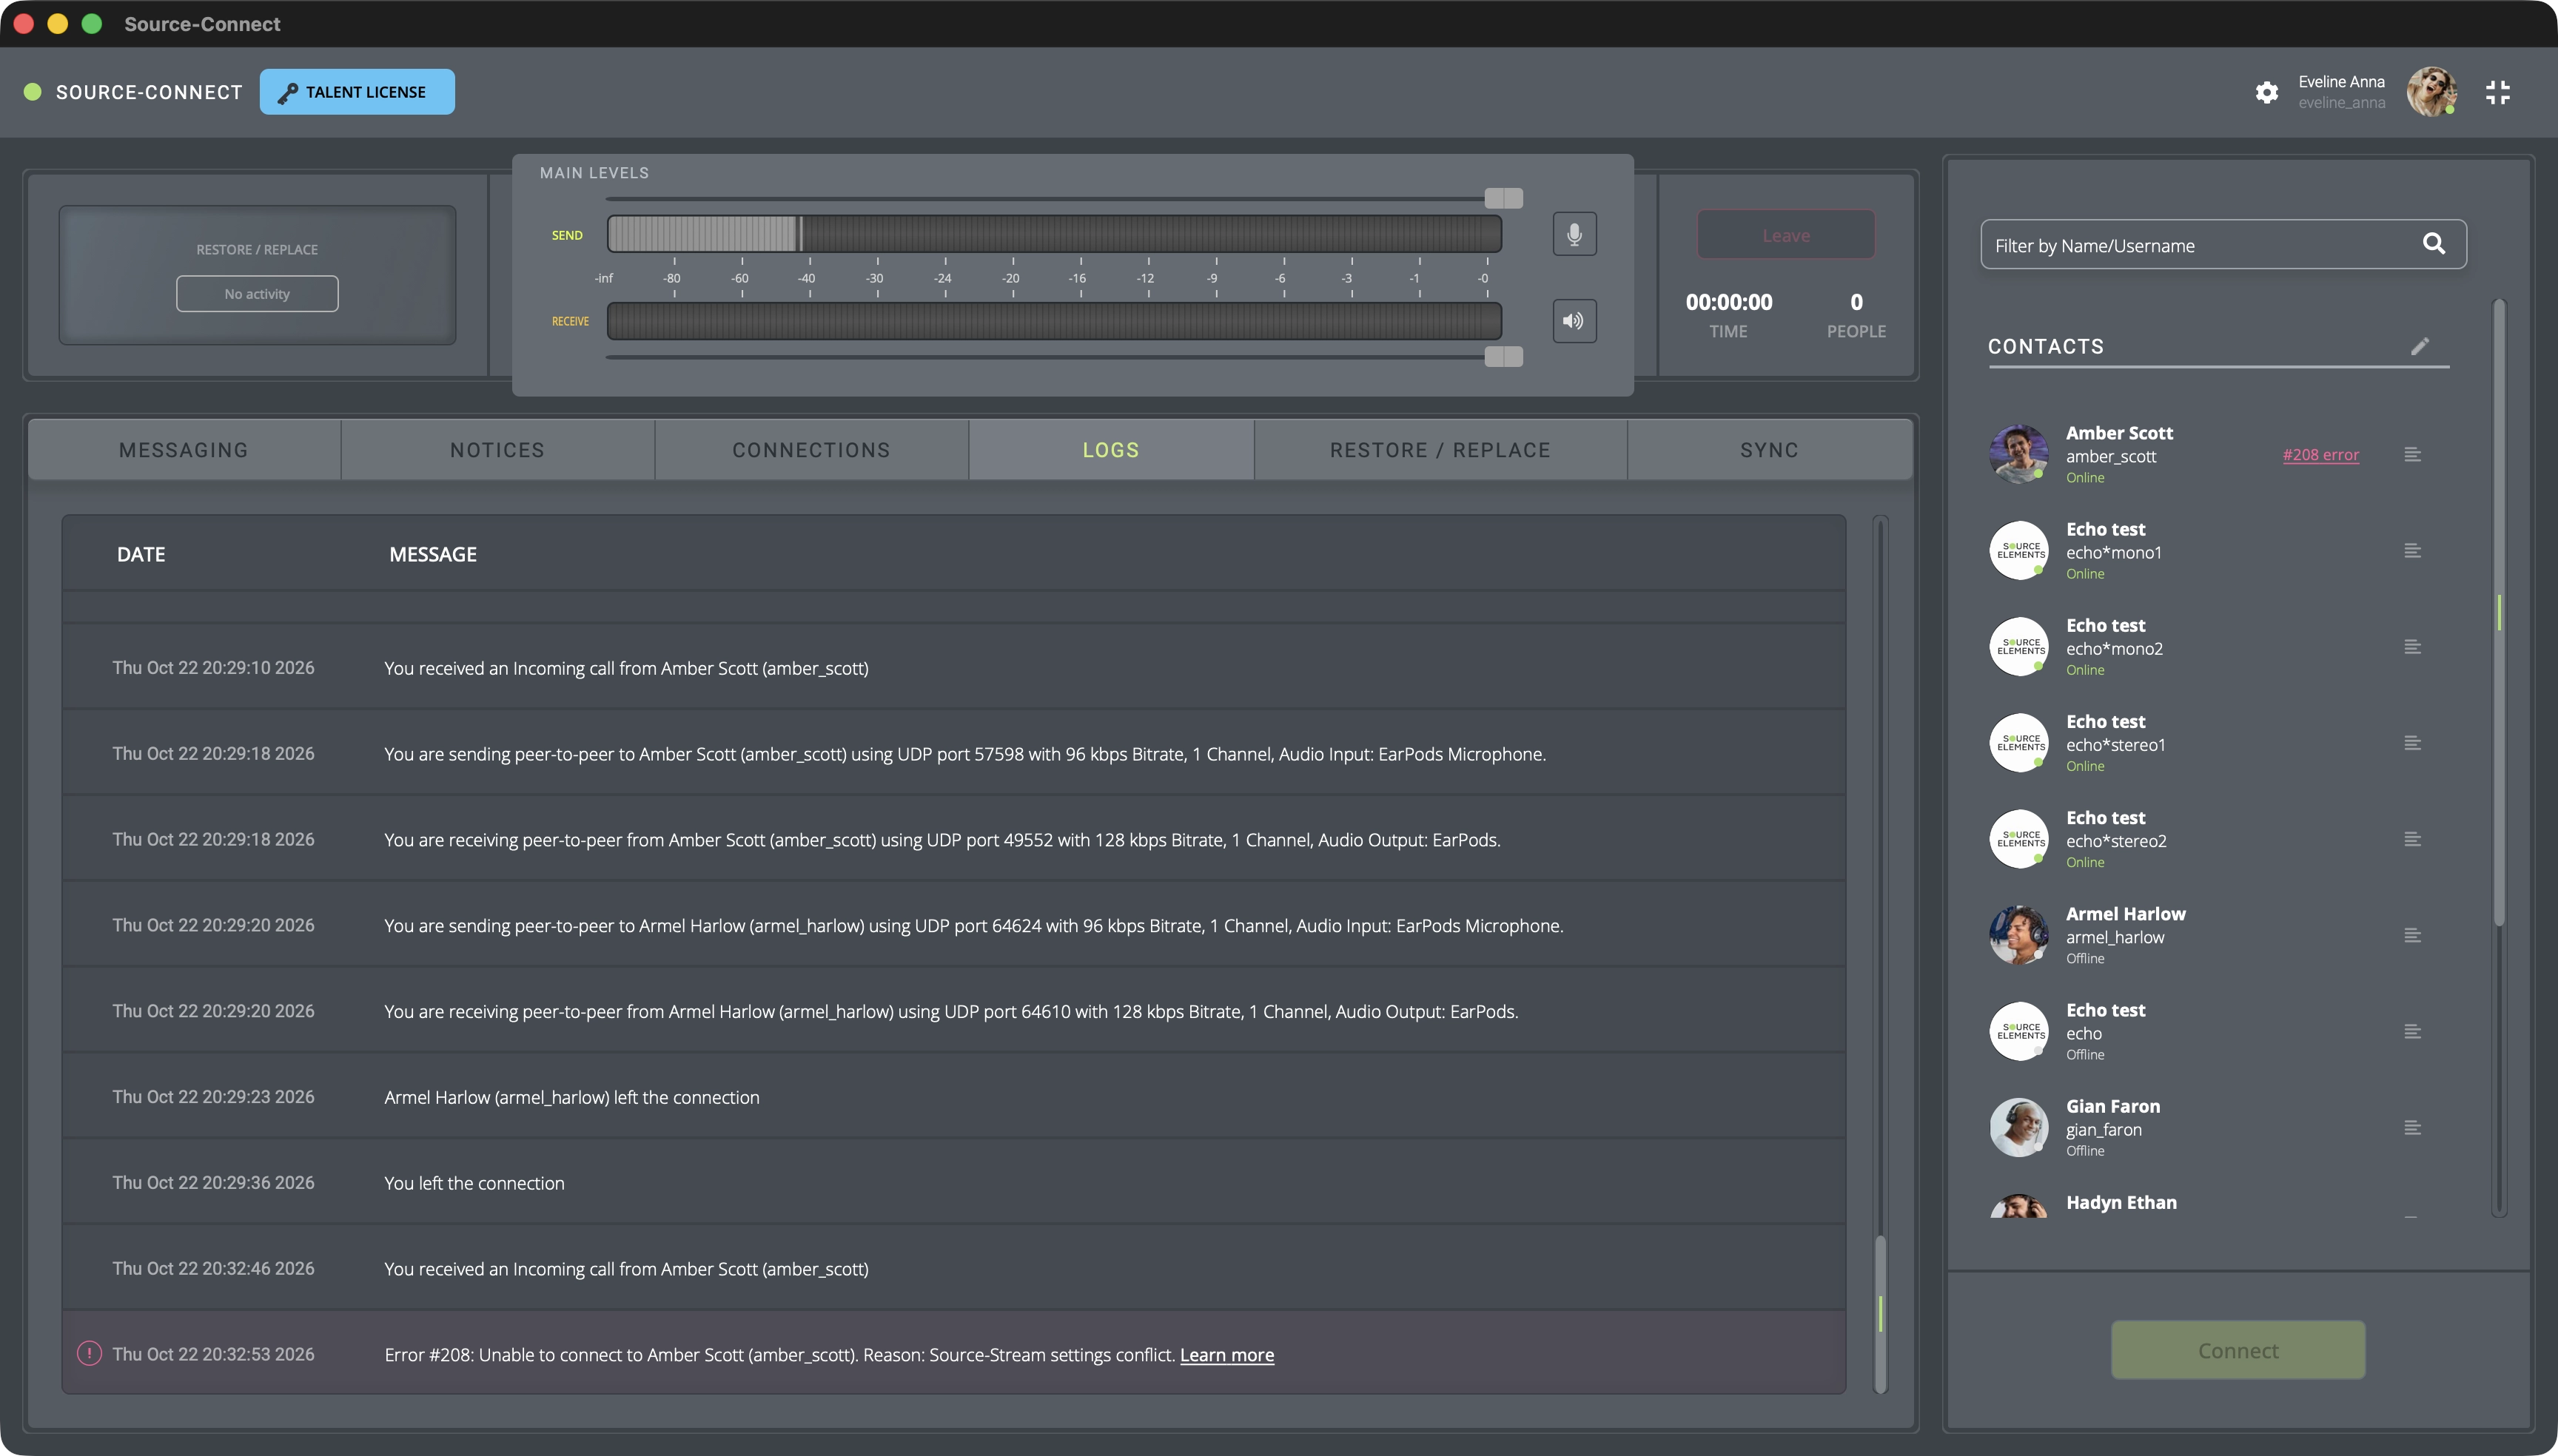Open Eveline Anna profile avatar
Viewport: 2558px width, 1456px height.
[x=2431, y=92]
